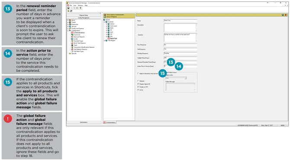Expand the Services tree node

click(68, 26)
